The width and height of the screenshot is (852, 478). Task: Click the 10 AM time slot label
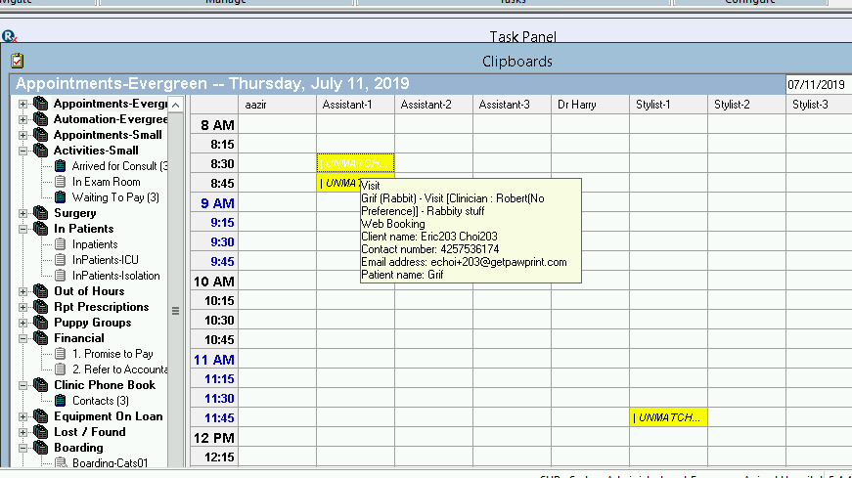(214, 282)
